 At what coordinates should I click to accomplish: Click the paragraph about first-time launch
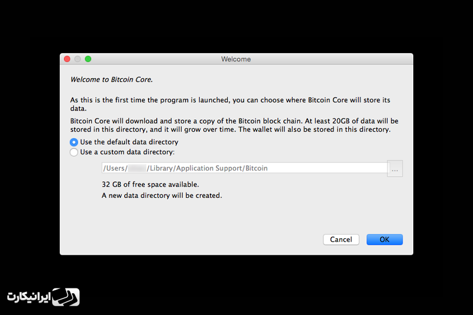[230, 104]
